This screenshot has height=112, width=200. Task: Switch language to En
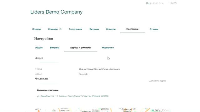pyautogui.click(x=151, y=3)
